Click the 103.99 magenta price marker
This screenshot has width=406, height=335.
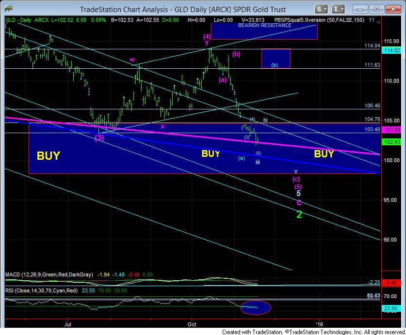pyautogui.click(x=392, y=130)
